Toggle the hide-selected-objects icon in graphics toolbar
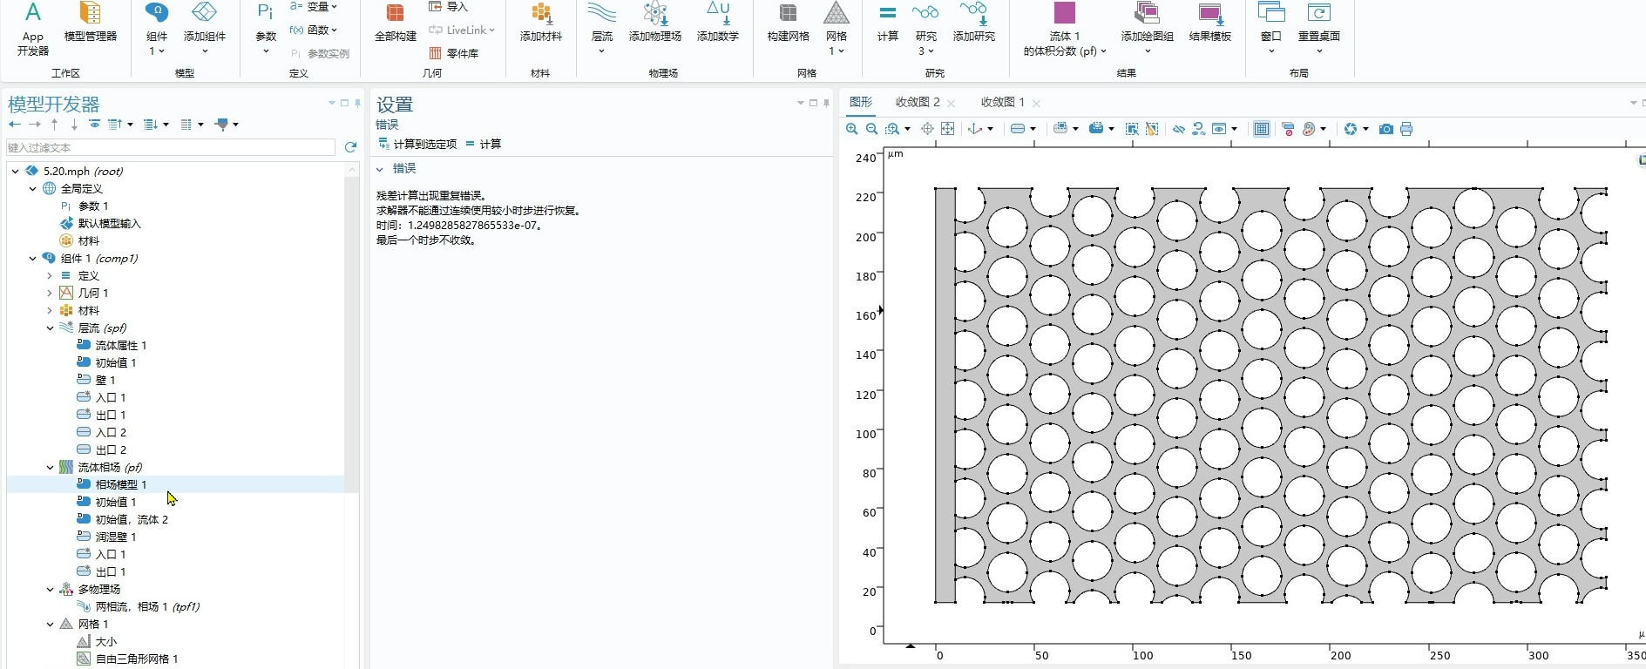 [x=1178, y=129]
